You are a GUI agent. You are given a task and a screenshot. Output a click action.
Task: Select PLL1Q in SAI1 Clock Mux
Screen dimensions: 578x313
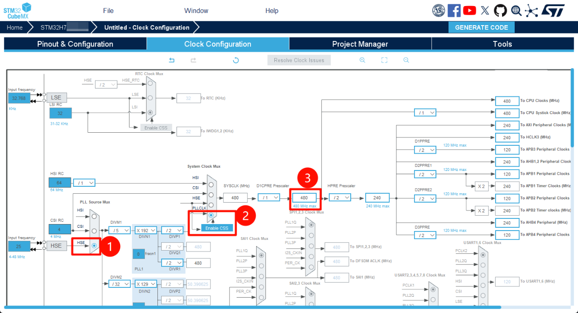click(261, 255)
